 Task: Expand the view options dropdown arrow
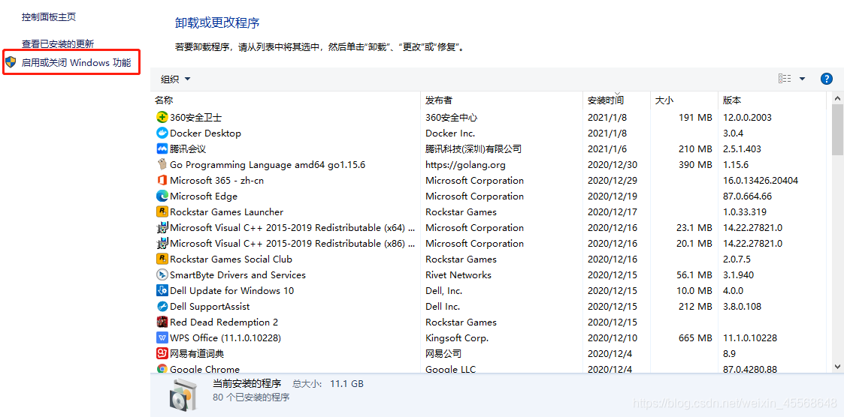[x=802, y=79]
